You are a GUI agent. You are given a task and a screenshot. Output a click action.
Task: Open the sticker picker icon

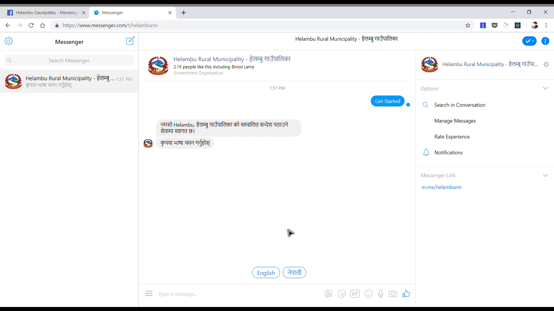click(342, 294)
